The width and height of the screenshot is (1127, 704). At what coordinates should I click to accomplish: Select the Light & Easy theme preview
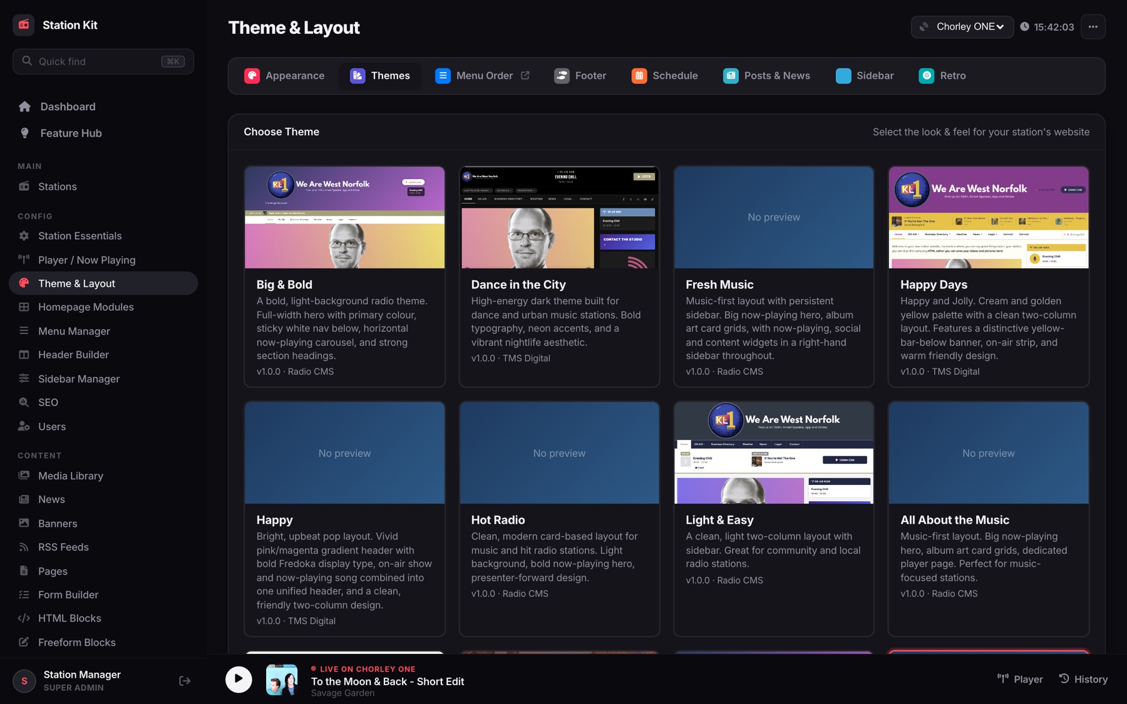[774, 453]
